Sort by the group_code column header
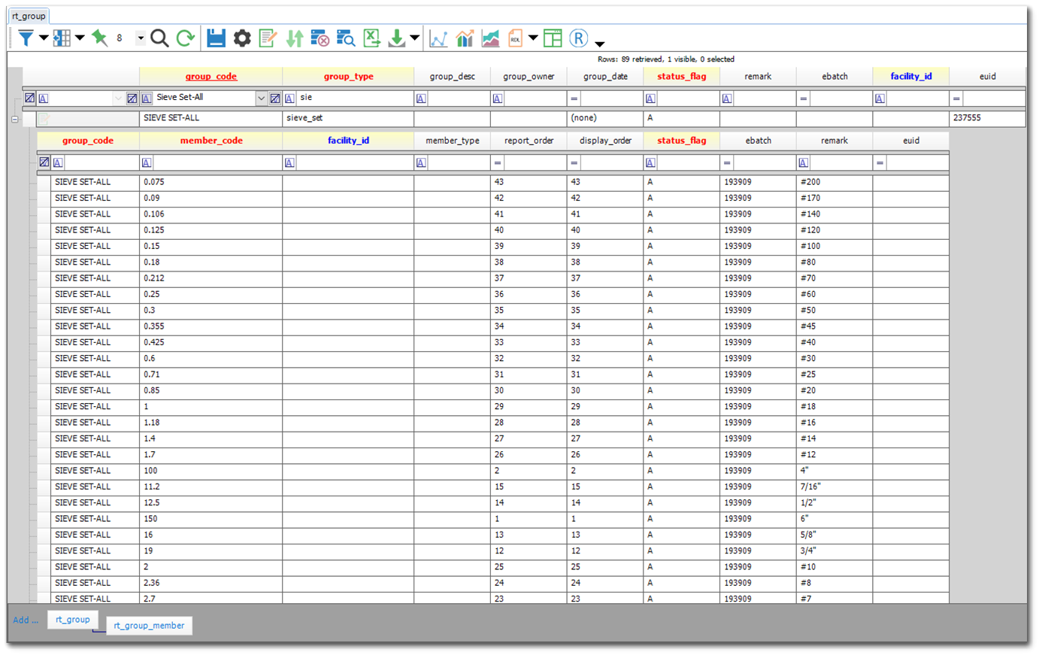1039x655 pixels. click(x=211, y=76)
